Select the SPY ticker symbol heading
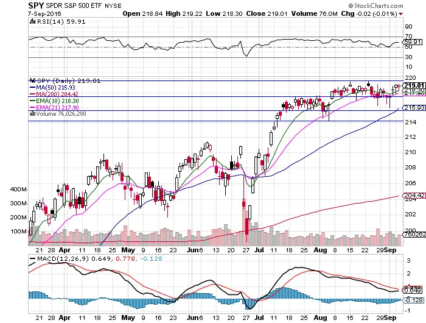Viewport: 426px width, 323px height. pos(36,5)
